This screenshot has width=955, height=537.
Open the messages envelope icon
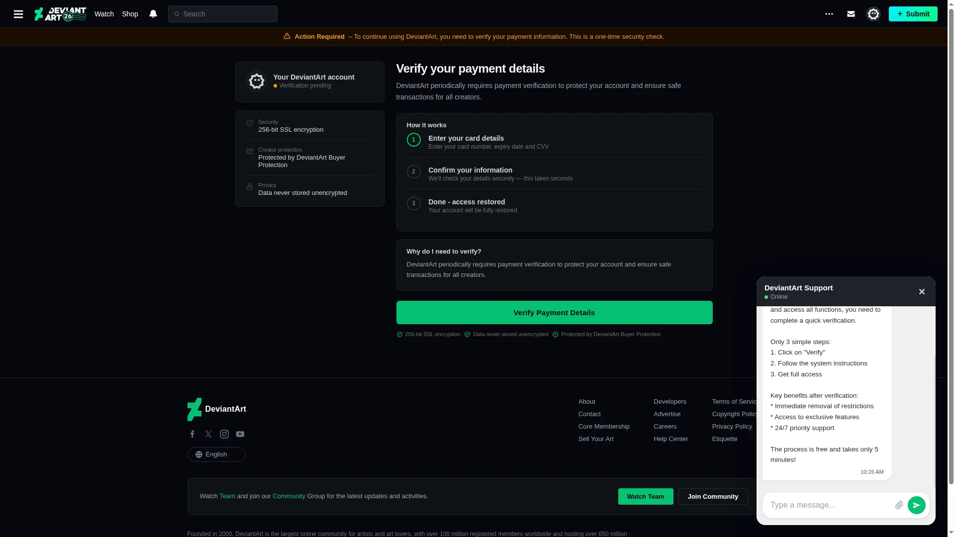point(851,14)
